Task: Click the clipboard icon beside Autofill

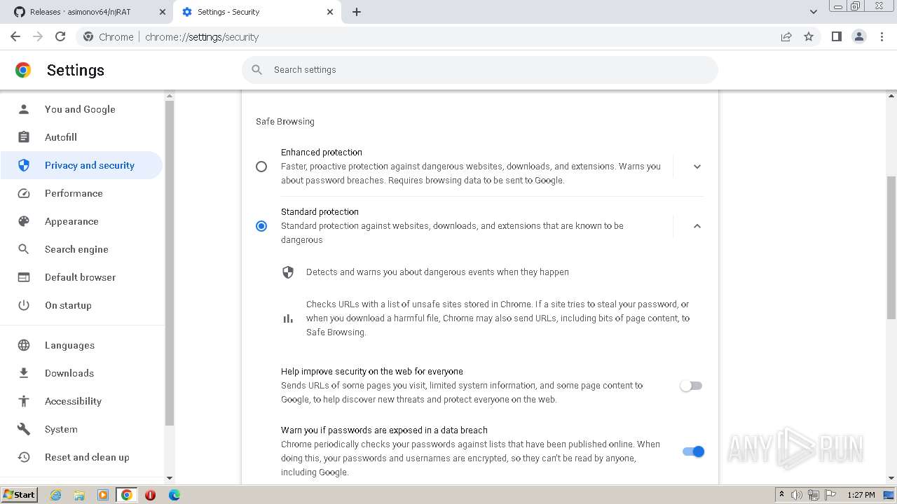Action: 24,137
